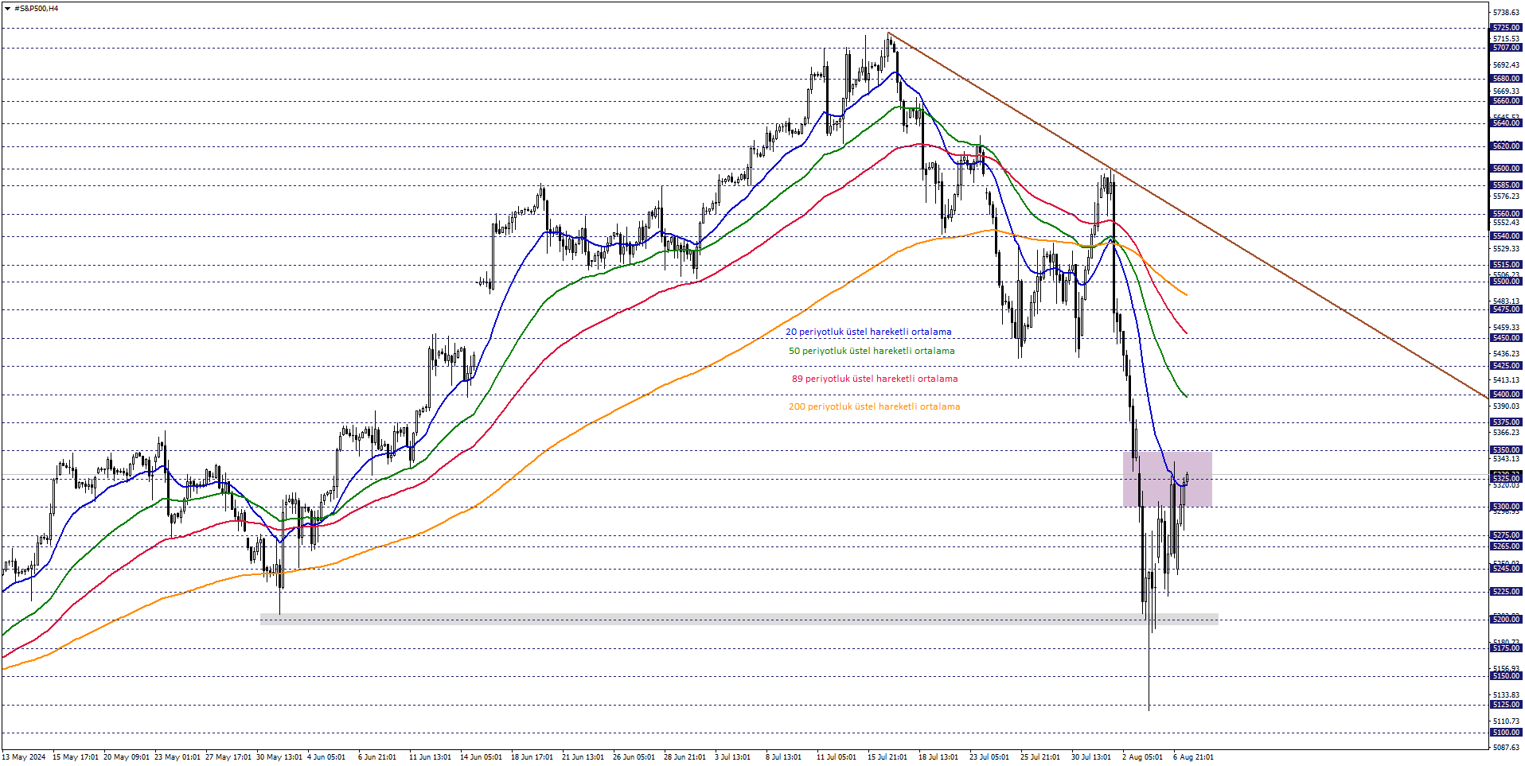Image resolution: width=1525 pixels, height=766 pixels.
Task: Click the '28 Jun 21:01' time axis label
Action: (x=684, y=757)
